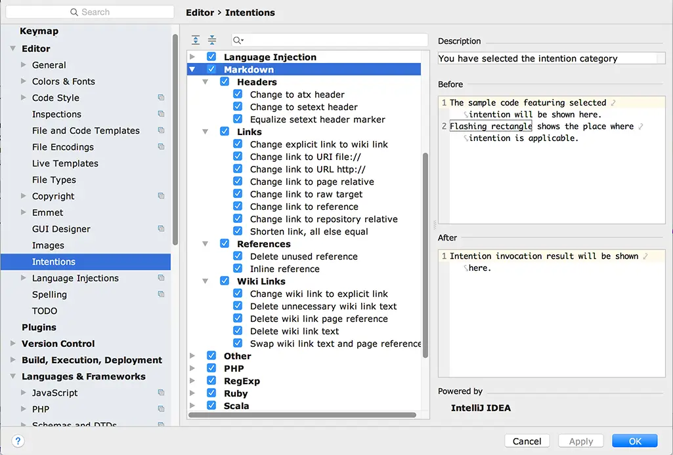
Task: Expand the Emmet settings node
Action: (x=24, y=212)
